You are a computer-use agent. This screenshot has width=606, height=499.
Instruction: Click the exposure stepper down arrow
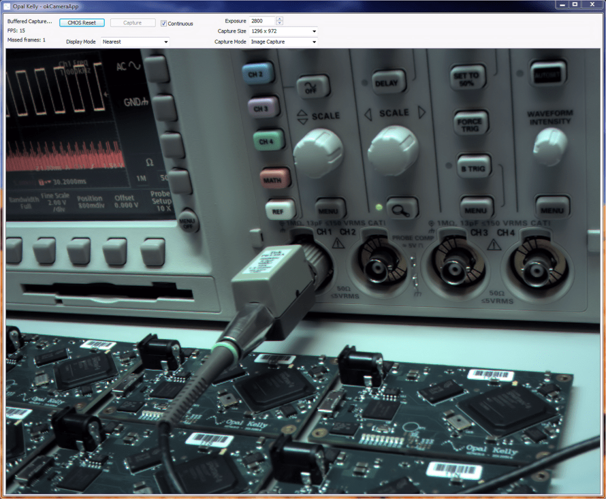(278, 22)
